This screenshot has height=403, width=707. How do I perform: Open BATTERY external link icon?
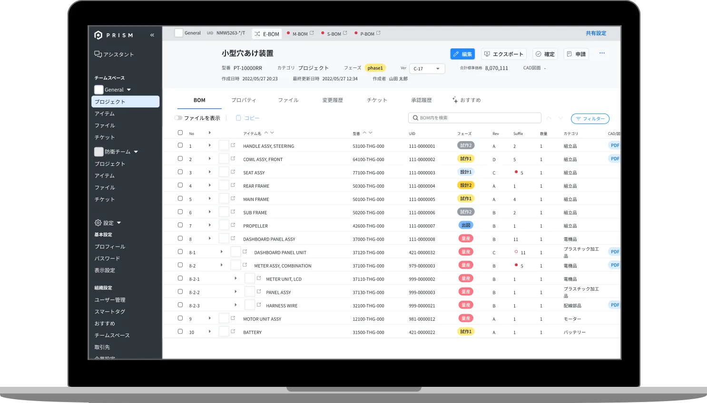pos(233,331)
